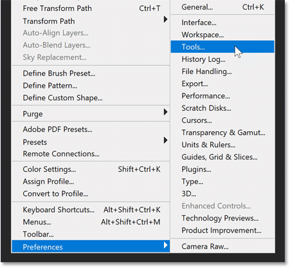
Task: Open Guides, Grid & Slices preferences
Action: pos(222,157)
